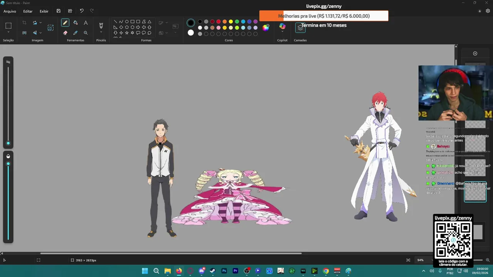Click the Rotate image icon
Screen dimensions: 493x277
(35, 23)
